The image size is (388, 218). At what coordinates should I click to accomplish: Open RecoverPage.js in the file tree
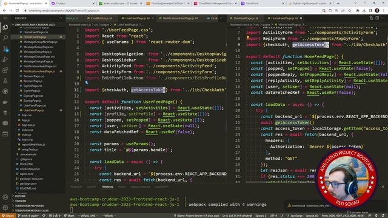[33, 81]
